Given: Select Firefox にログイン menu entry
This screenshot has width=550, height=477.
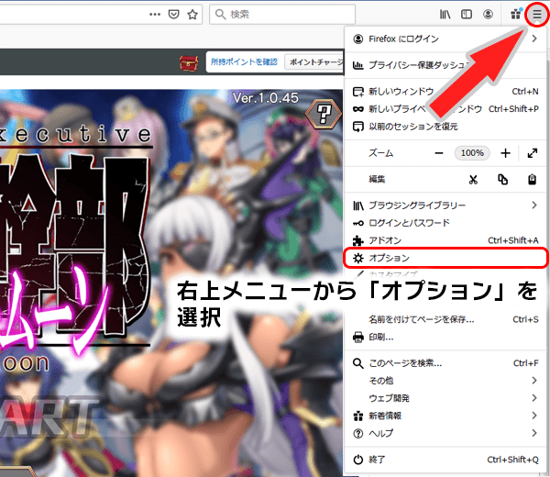Looking at the screenshot, I should pyautogui.click(x=445, y=39).
